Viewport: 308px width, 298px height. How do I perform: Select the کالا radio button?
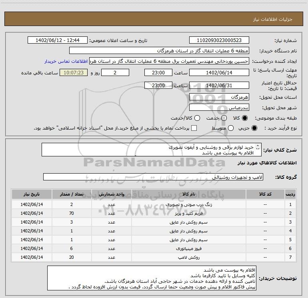(245, 118)
